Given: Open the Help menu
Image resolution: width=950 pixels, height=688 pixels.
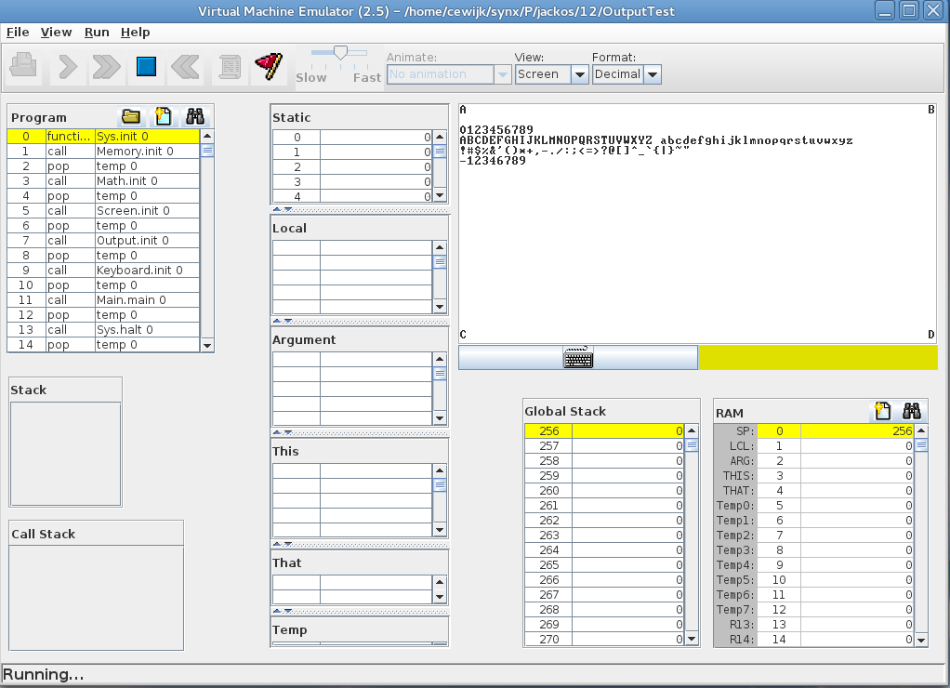Looking at the screenshot, I should [135, 32].
